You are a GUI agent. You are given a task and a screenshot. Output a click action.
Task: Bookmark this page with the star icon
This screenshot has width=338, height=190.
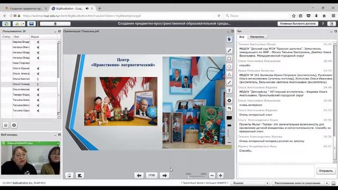pyautogui.click(x=294, y=16)
